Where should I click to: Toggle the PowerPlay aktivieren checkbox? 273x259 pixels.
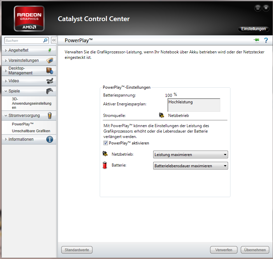coord(106,143)
